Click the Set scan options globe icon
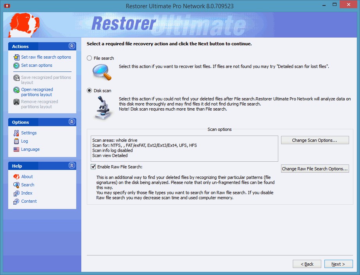 tap(16, 66)
